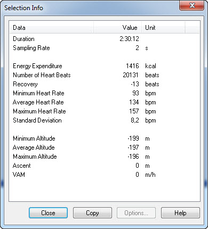Viewport: 208px width, 229px height.
Task: Select the Average Altitude row label
Action: coord(34,148)
